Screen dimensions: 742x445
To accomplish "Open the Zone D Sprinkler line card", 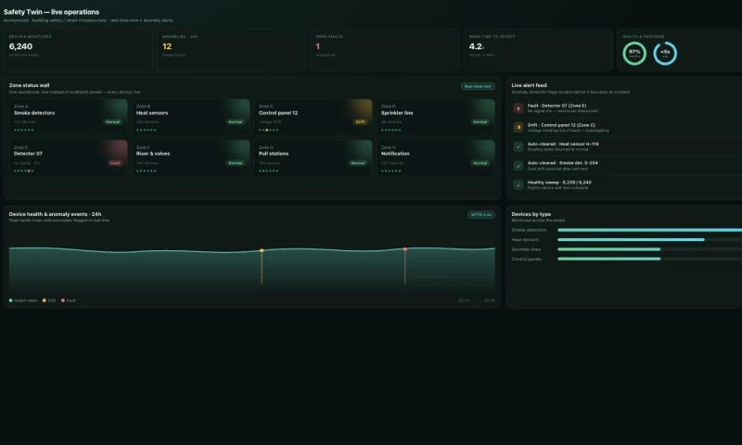I will pyautogui.click(x=436, y=118).
